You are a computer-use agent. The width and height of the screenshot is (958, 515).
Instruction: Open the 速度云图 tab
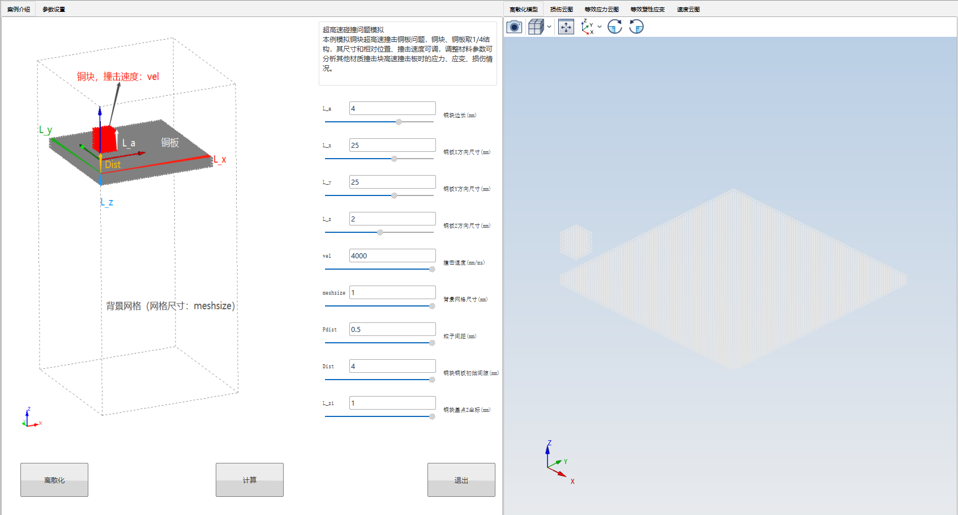(688, 9)
